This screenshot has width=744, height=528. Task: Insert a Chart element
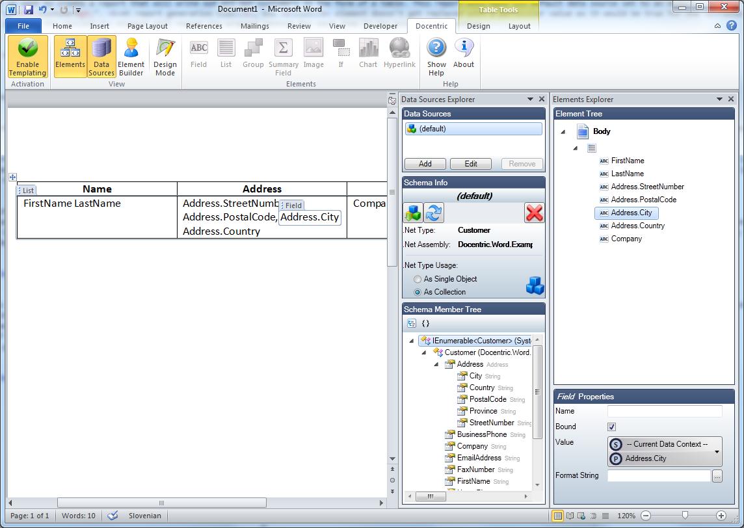(x=368, y=53)
